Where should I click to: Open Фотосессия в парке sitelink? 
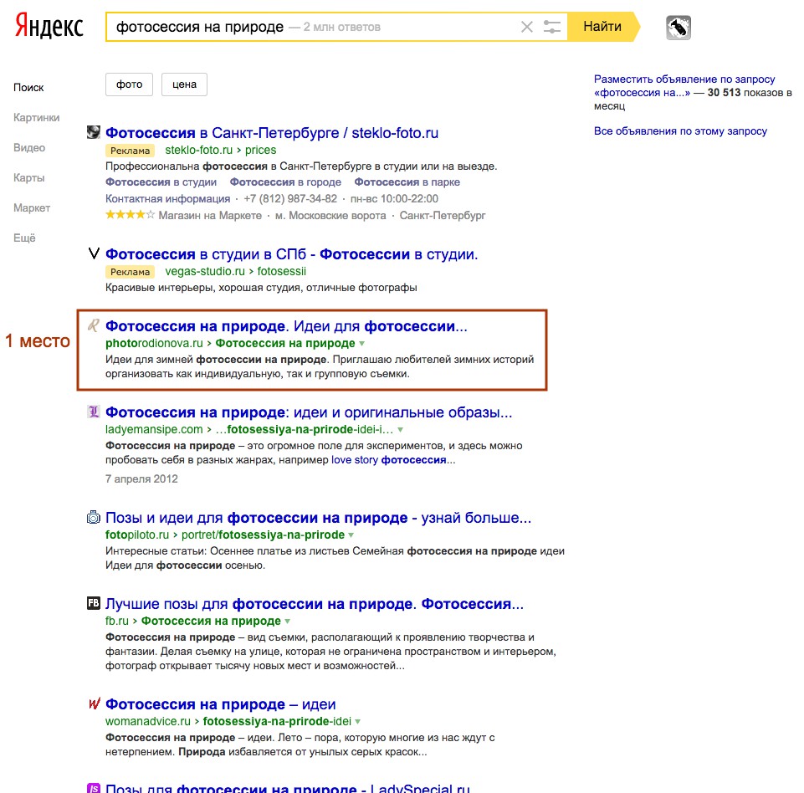click(x=407, y=182)
